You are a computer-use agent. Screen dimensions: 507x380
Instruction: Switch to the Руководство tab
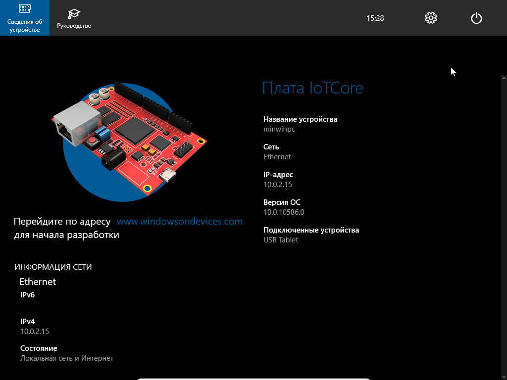(74, 18)
